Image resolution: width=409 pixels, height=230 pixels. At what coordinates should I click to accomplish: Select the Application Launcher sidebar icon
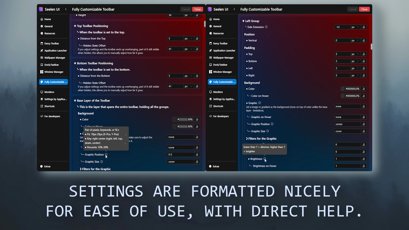(42, 51)
